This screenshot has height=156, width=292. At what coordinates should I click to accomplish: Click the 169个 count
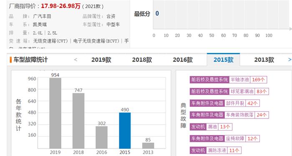(259, 80)
